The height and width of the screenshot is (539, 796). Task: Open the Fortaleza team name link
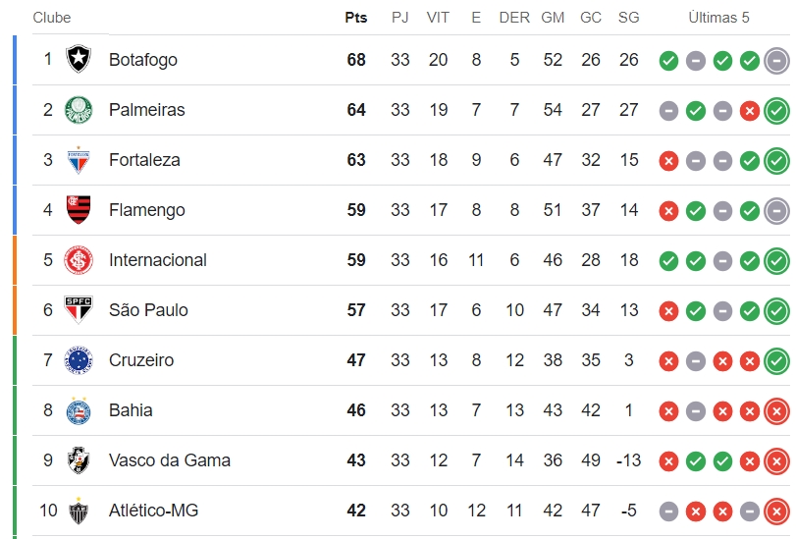tap(144, 159)
